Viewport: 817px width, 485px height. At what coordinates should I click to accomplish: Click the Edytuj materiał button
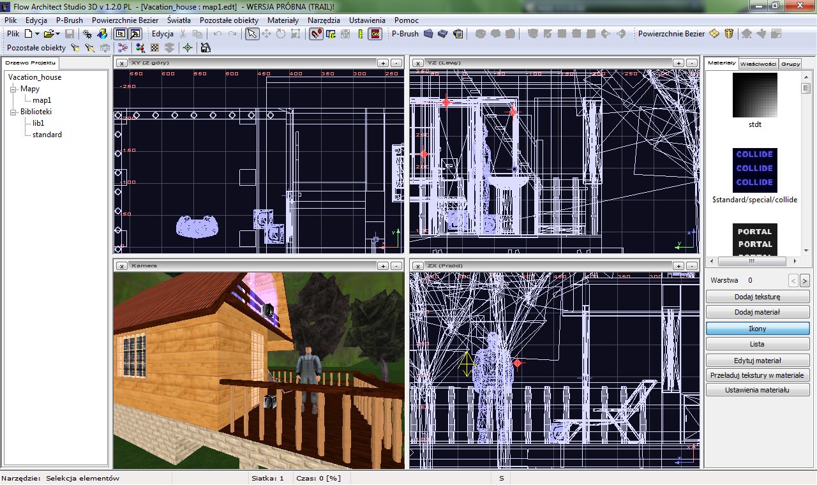pyautogui.click(x=757, y=361)
